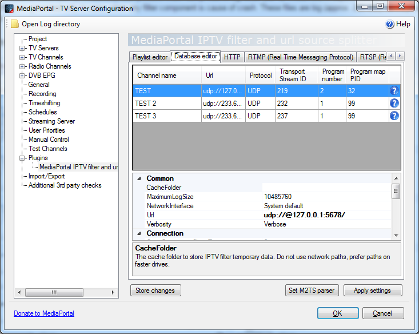Click the property grid scrollbar down arrow
Image resolution: width=419 pixels, height=334 pixels.
click(396, 235)
